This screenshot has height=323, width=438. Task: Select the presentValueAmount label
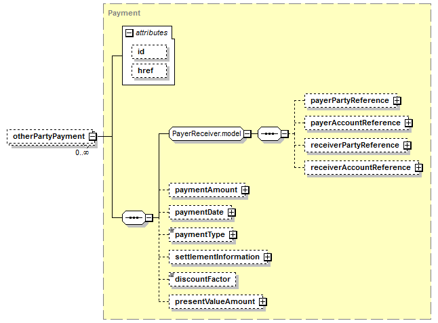click(x=215, y=301)
